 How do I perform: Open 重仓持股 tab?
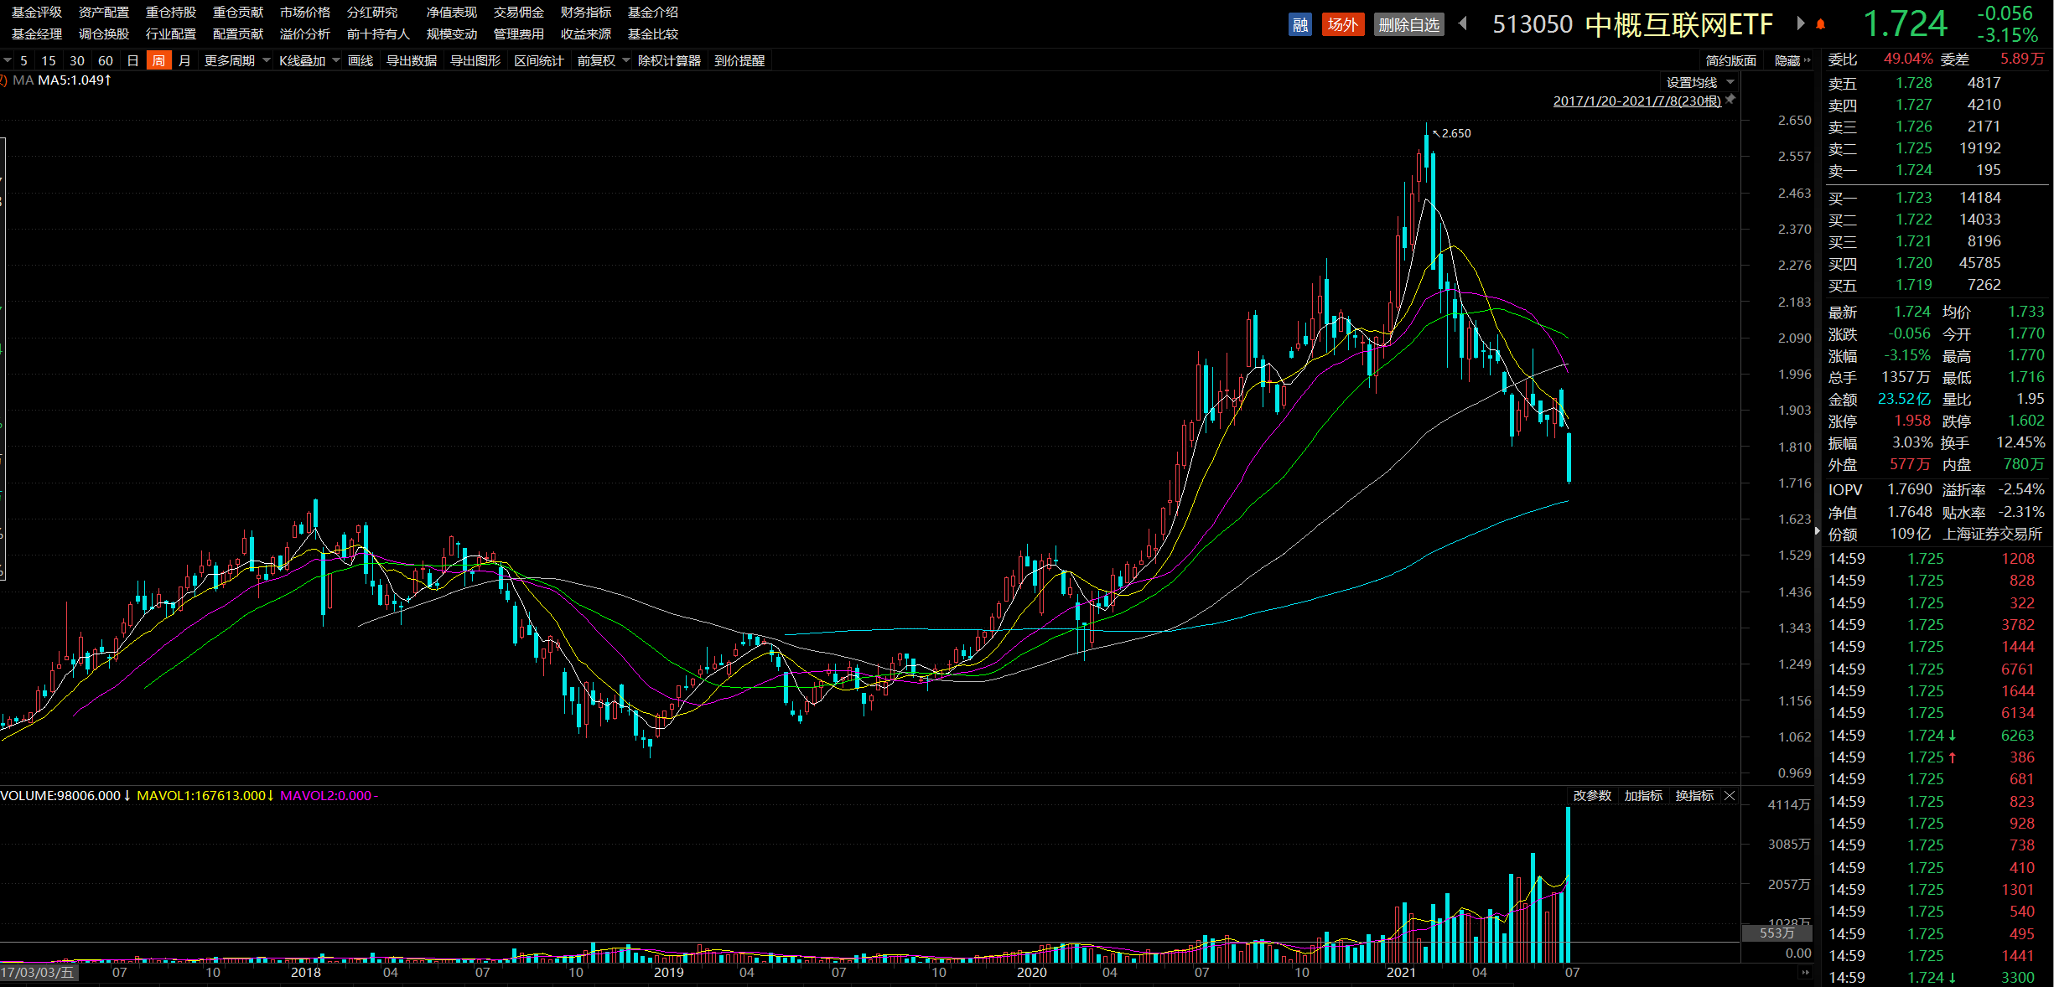(x=171, y=12)
